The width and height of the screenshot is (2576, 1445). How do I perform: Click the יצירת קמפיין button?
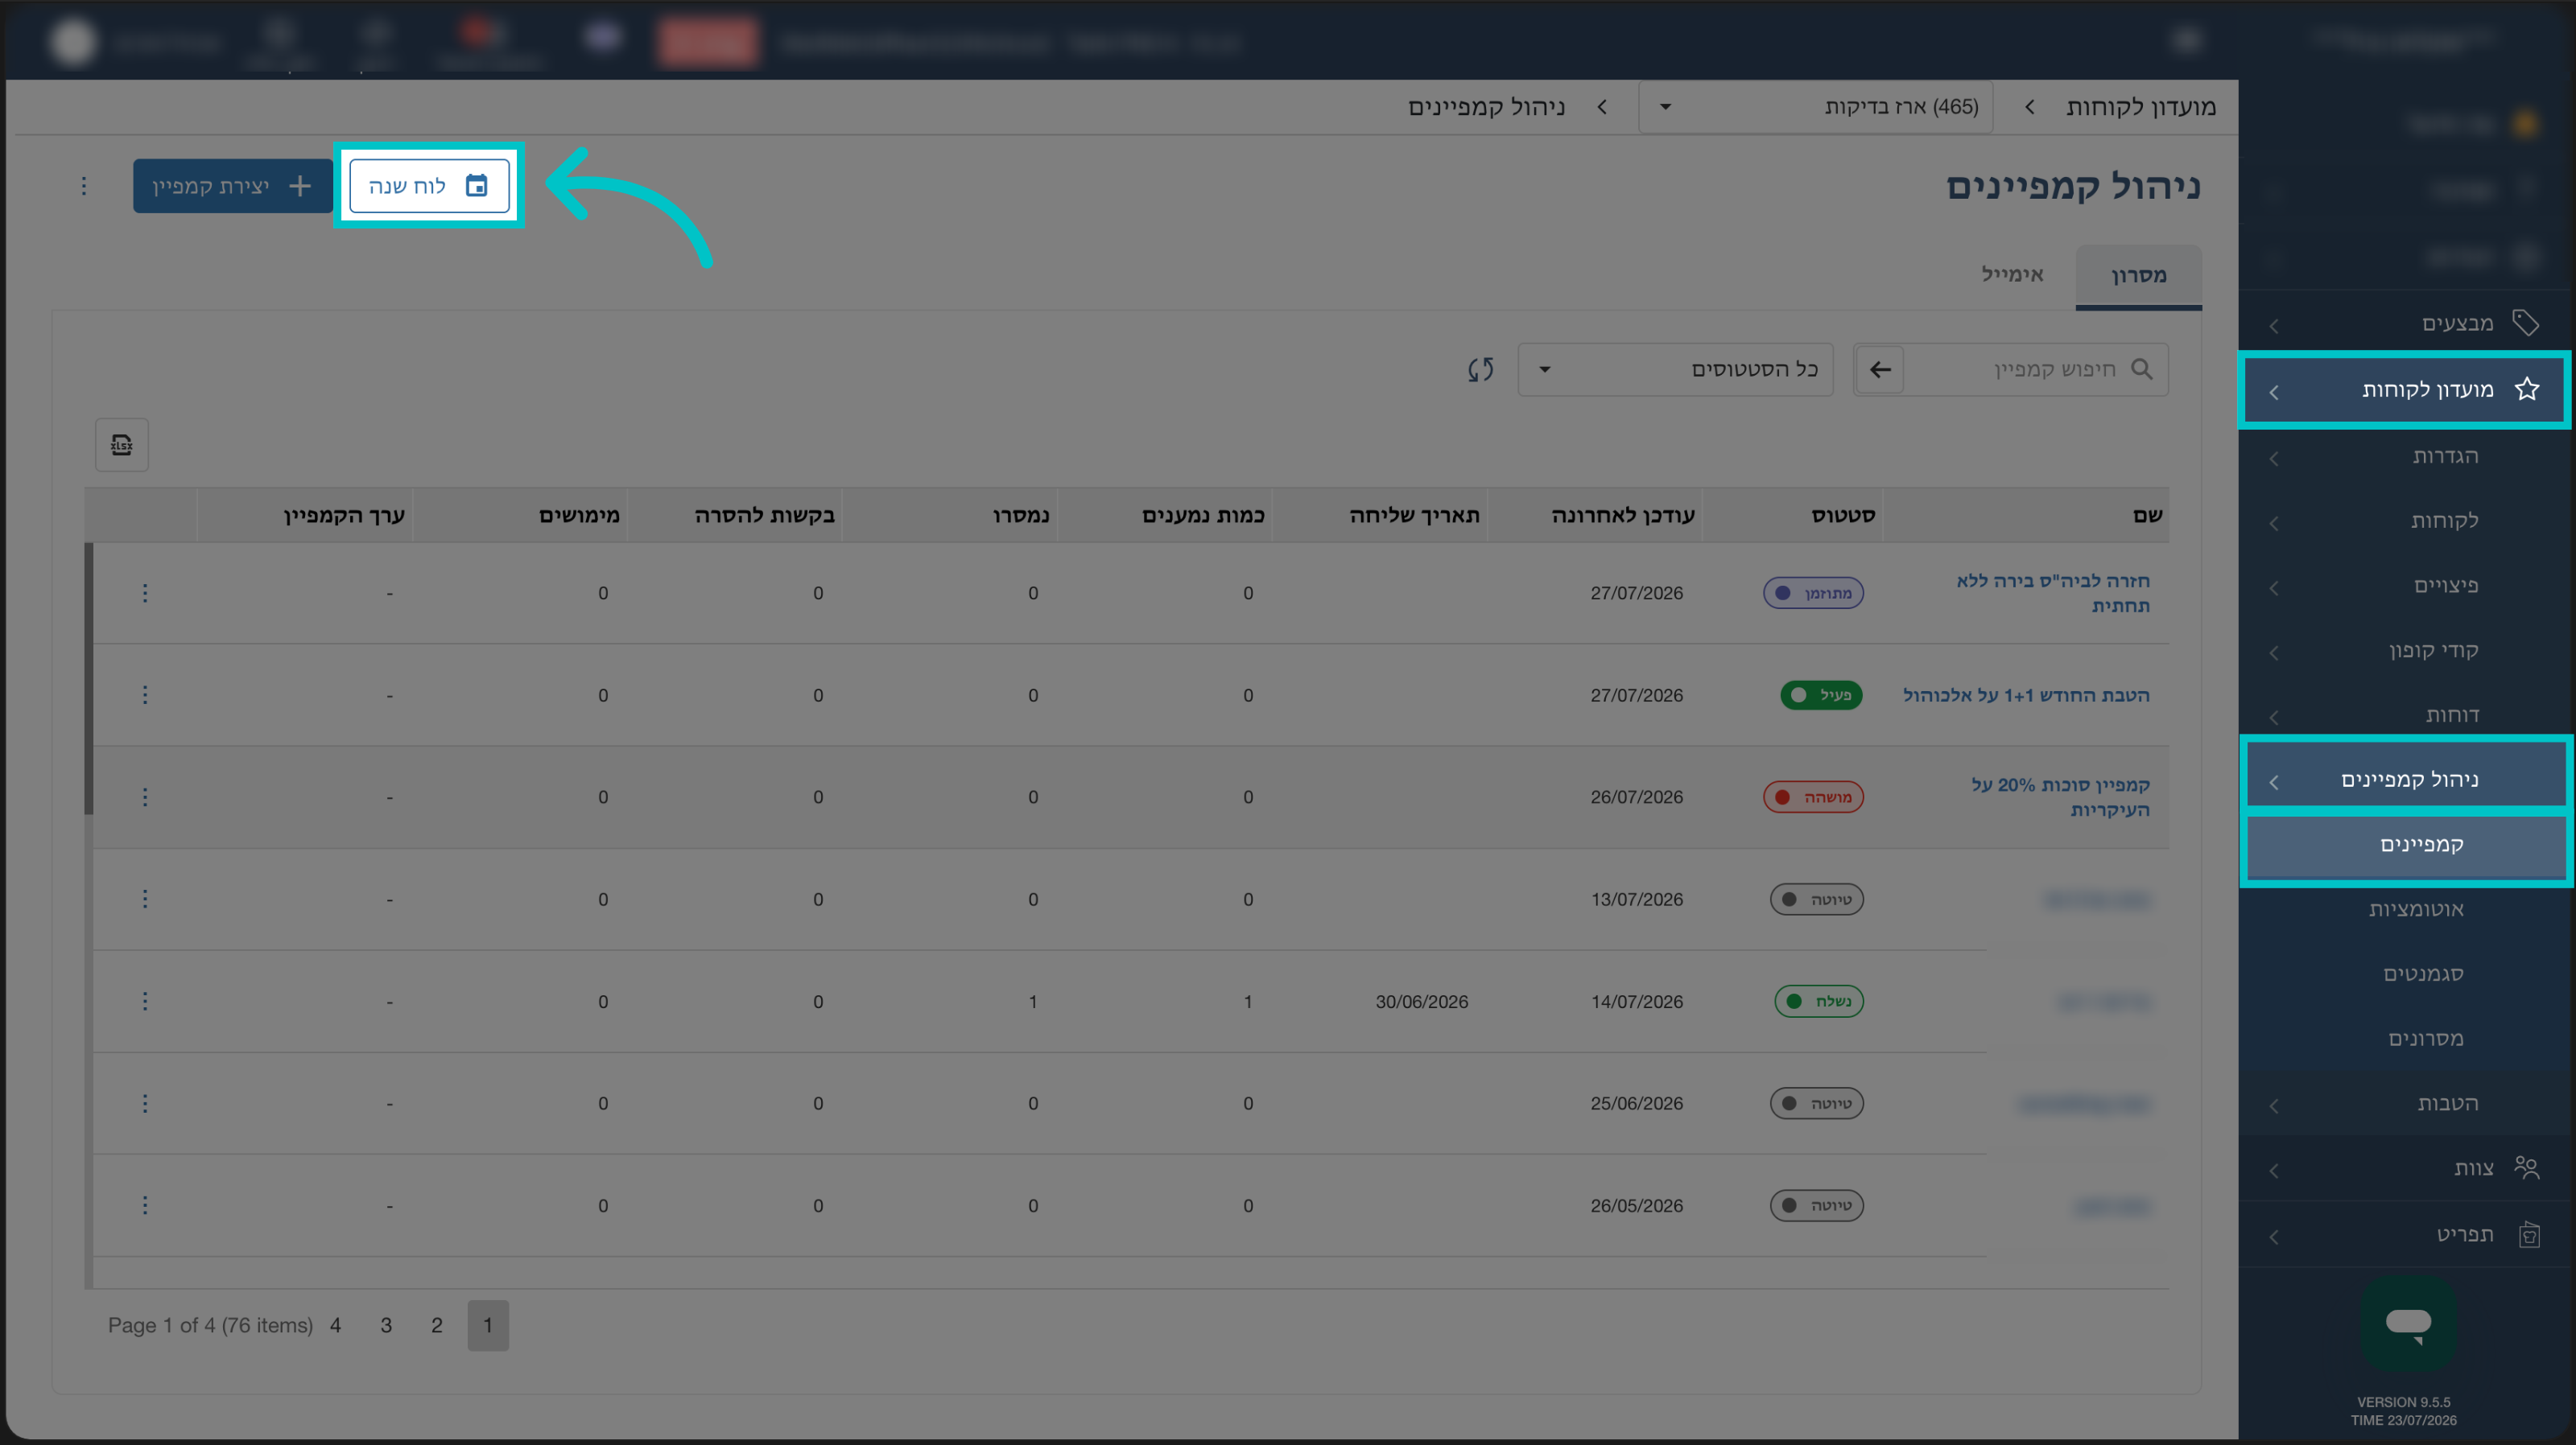232,186
